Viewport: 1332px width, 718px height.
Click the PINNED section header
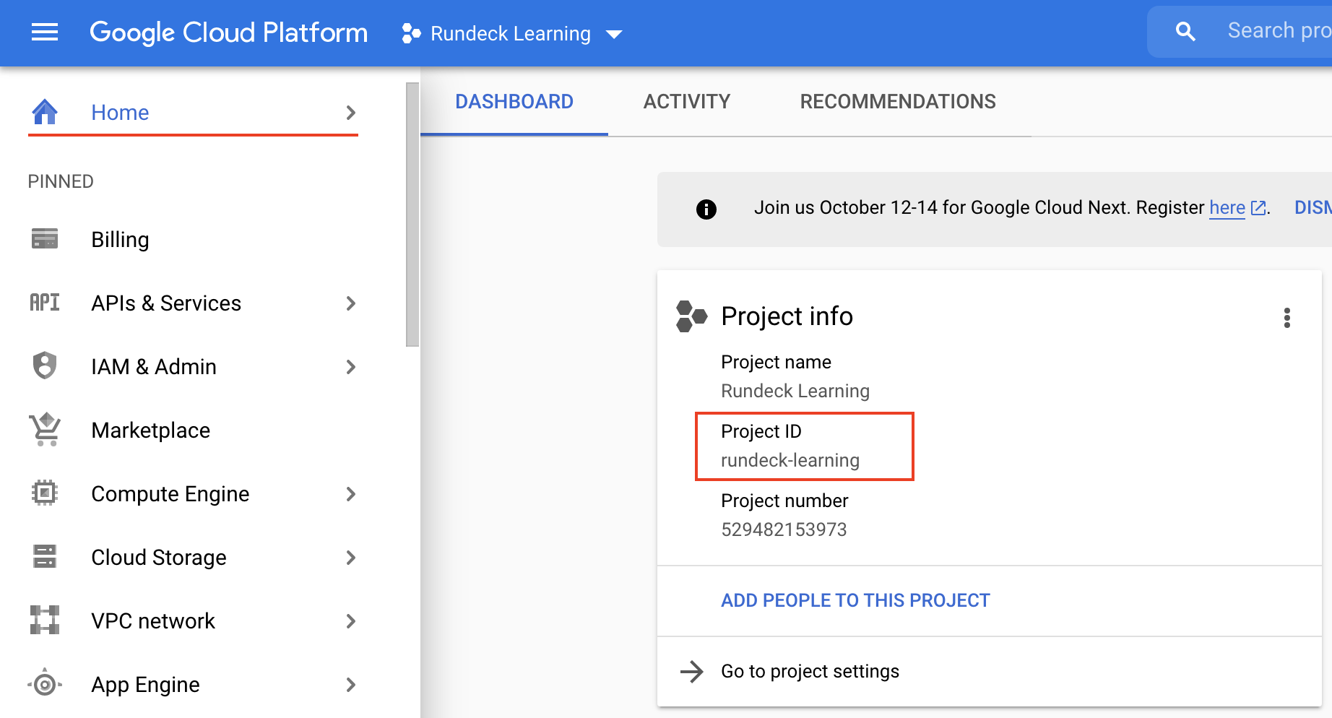coord(61,181)
